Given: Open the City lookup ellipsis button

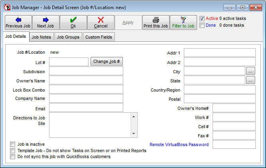Looking at the screenshot, I should tap(250, 71).
